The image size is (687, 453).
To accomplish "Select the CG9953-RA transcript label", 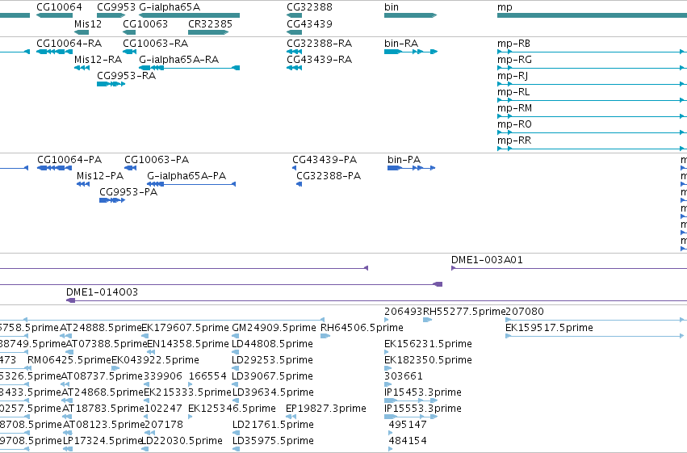I will (126, 75).
